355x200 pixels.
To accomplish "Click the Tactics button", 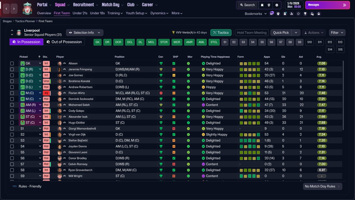I will (x=221, y=32).
